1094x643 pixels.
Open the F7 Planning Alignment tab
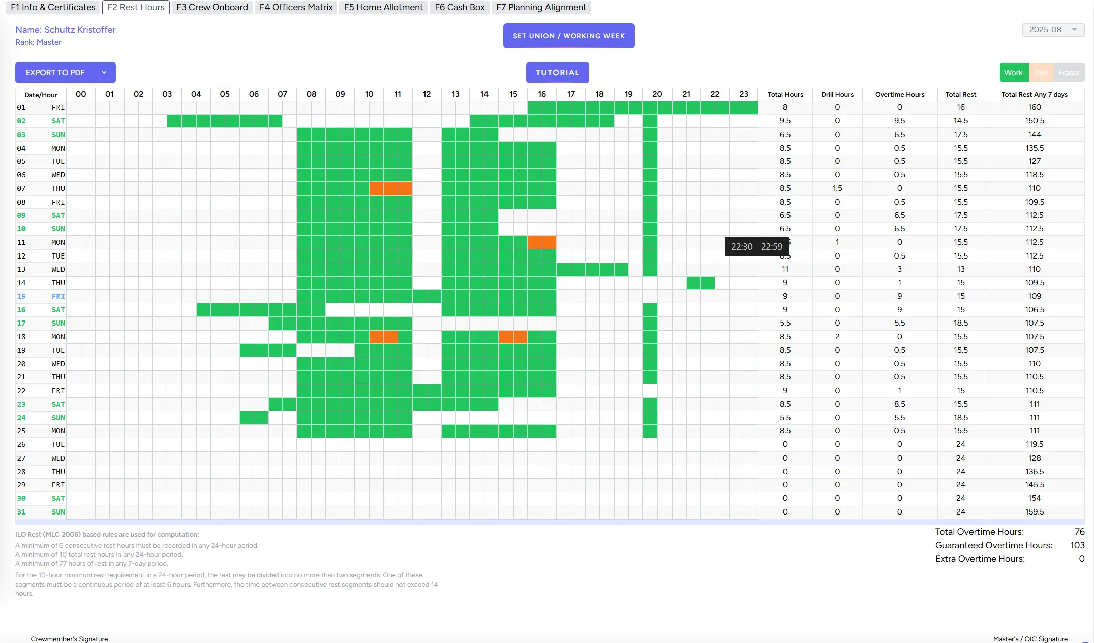[540, 7]
